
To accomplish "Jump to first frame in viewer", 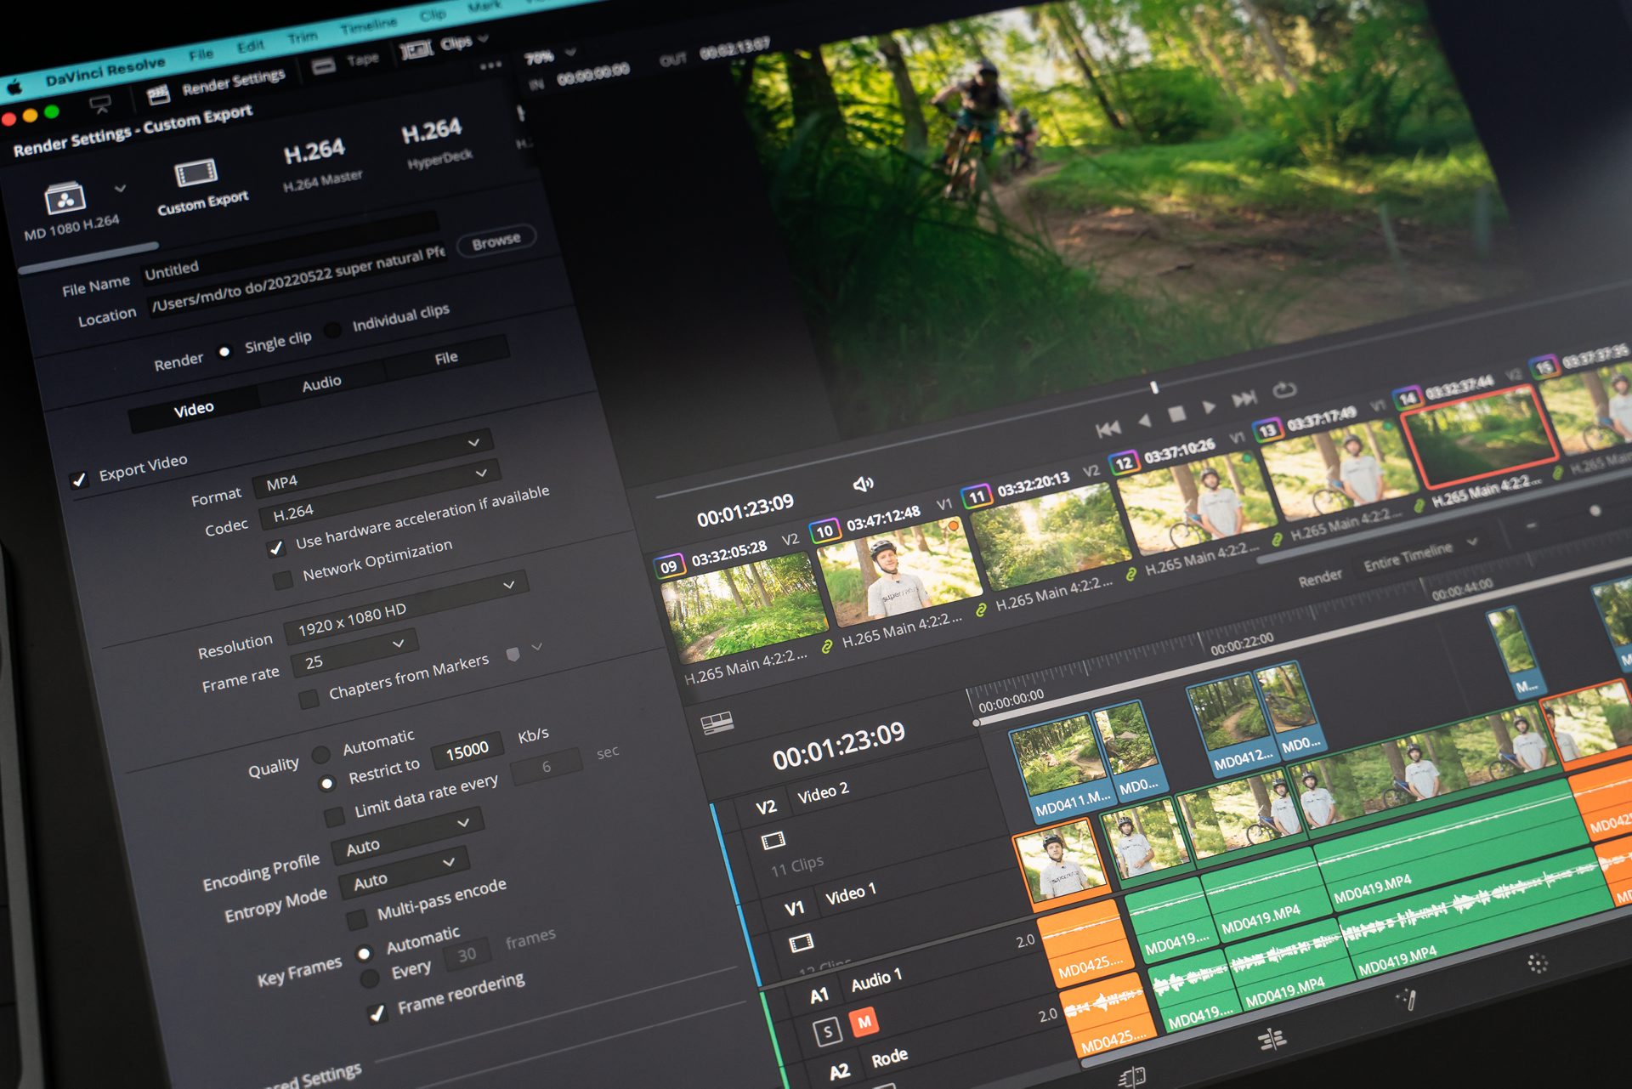I will coord(1108,429).
